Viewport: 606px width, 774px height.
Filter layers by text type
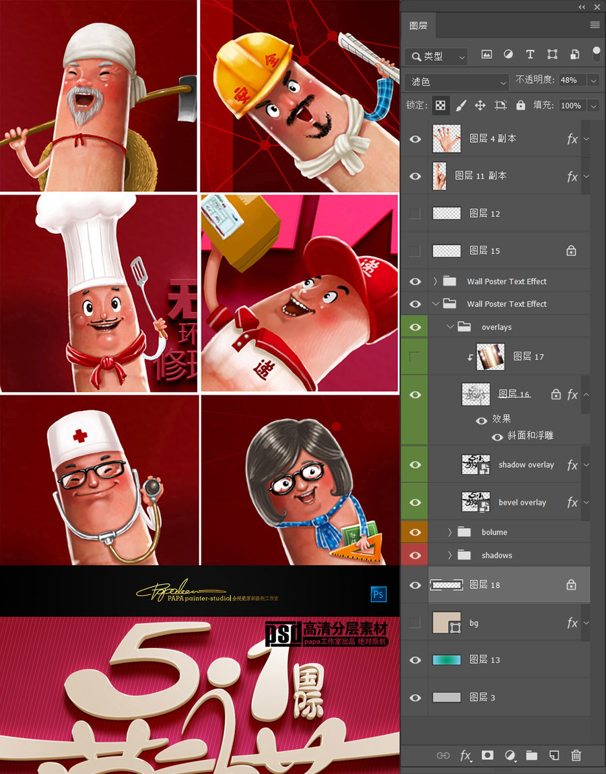[530, 55]
